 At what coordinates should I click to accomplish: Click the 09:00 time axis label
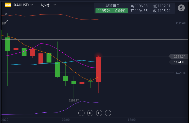click(x=66, y=120)
